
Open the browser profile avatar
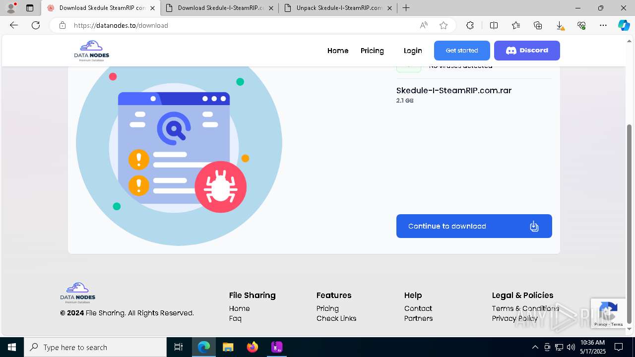pos(11,8)
